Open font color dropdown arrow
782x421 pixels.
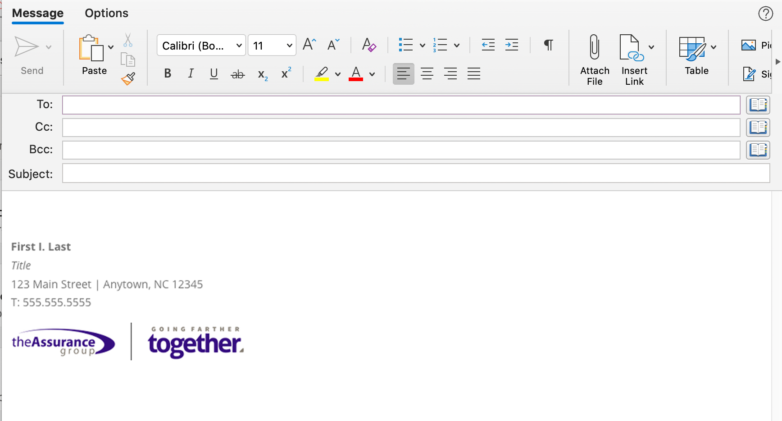coord(372,74)
